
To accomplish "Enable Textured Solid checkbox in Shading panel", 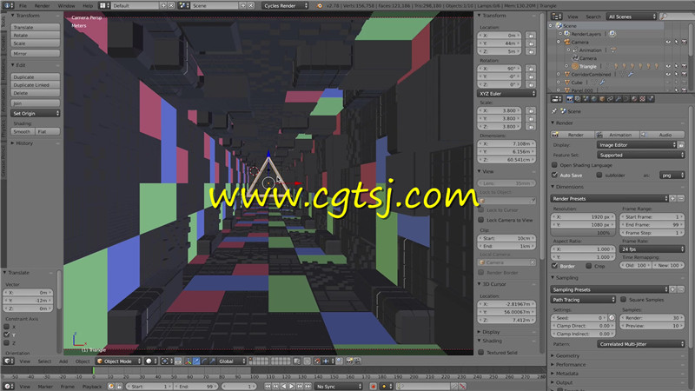I will [x=481, y=353].
